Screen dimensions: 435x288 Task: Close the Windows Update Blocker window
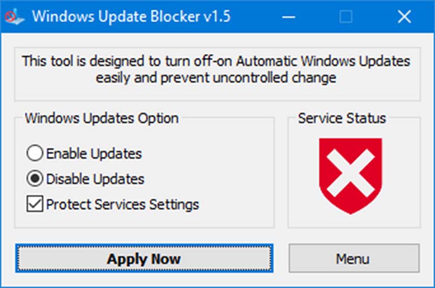click(404, 16)
